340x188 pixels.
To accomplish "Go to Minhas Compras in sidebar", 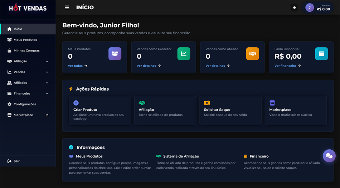I will click(x=26, y=50).
